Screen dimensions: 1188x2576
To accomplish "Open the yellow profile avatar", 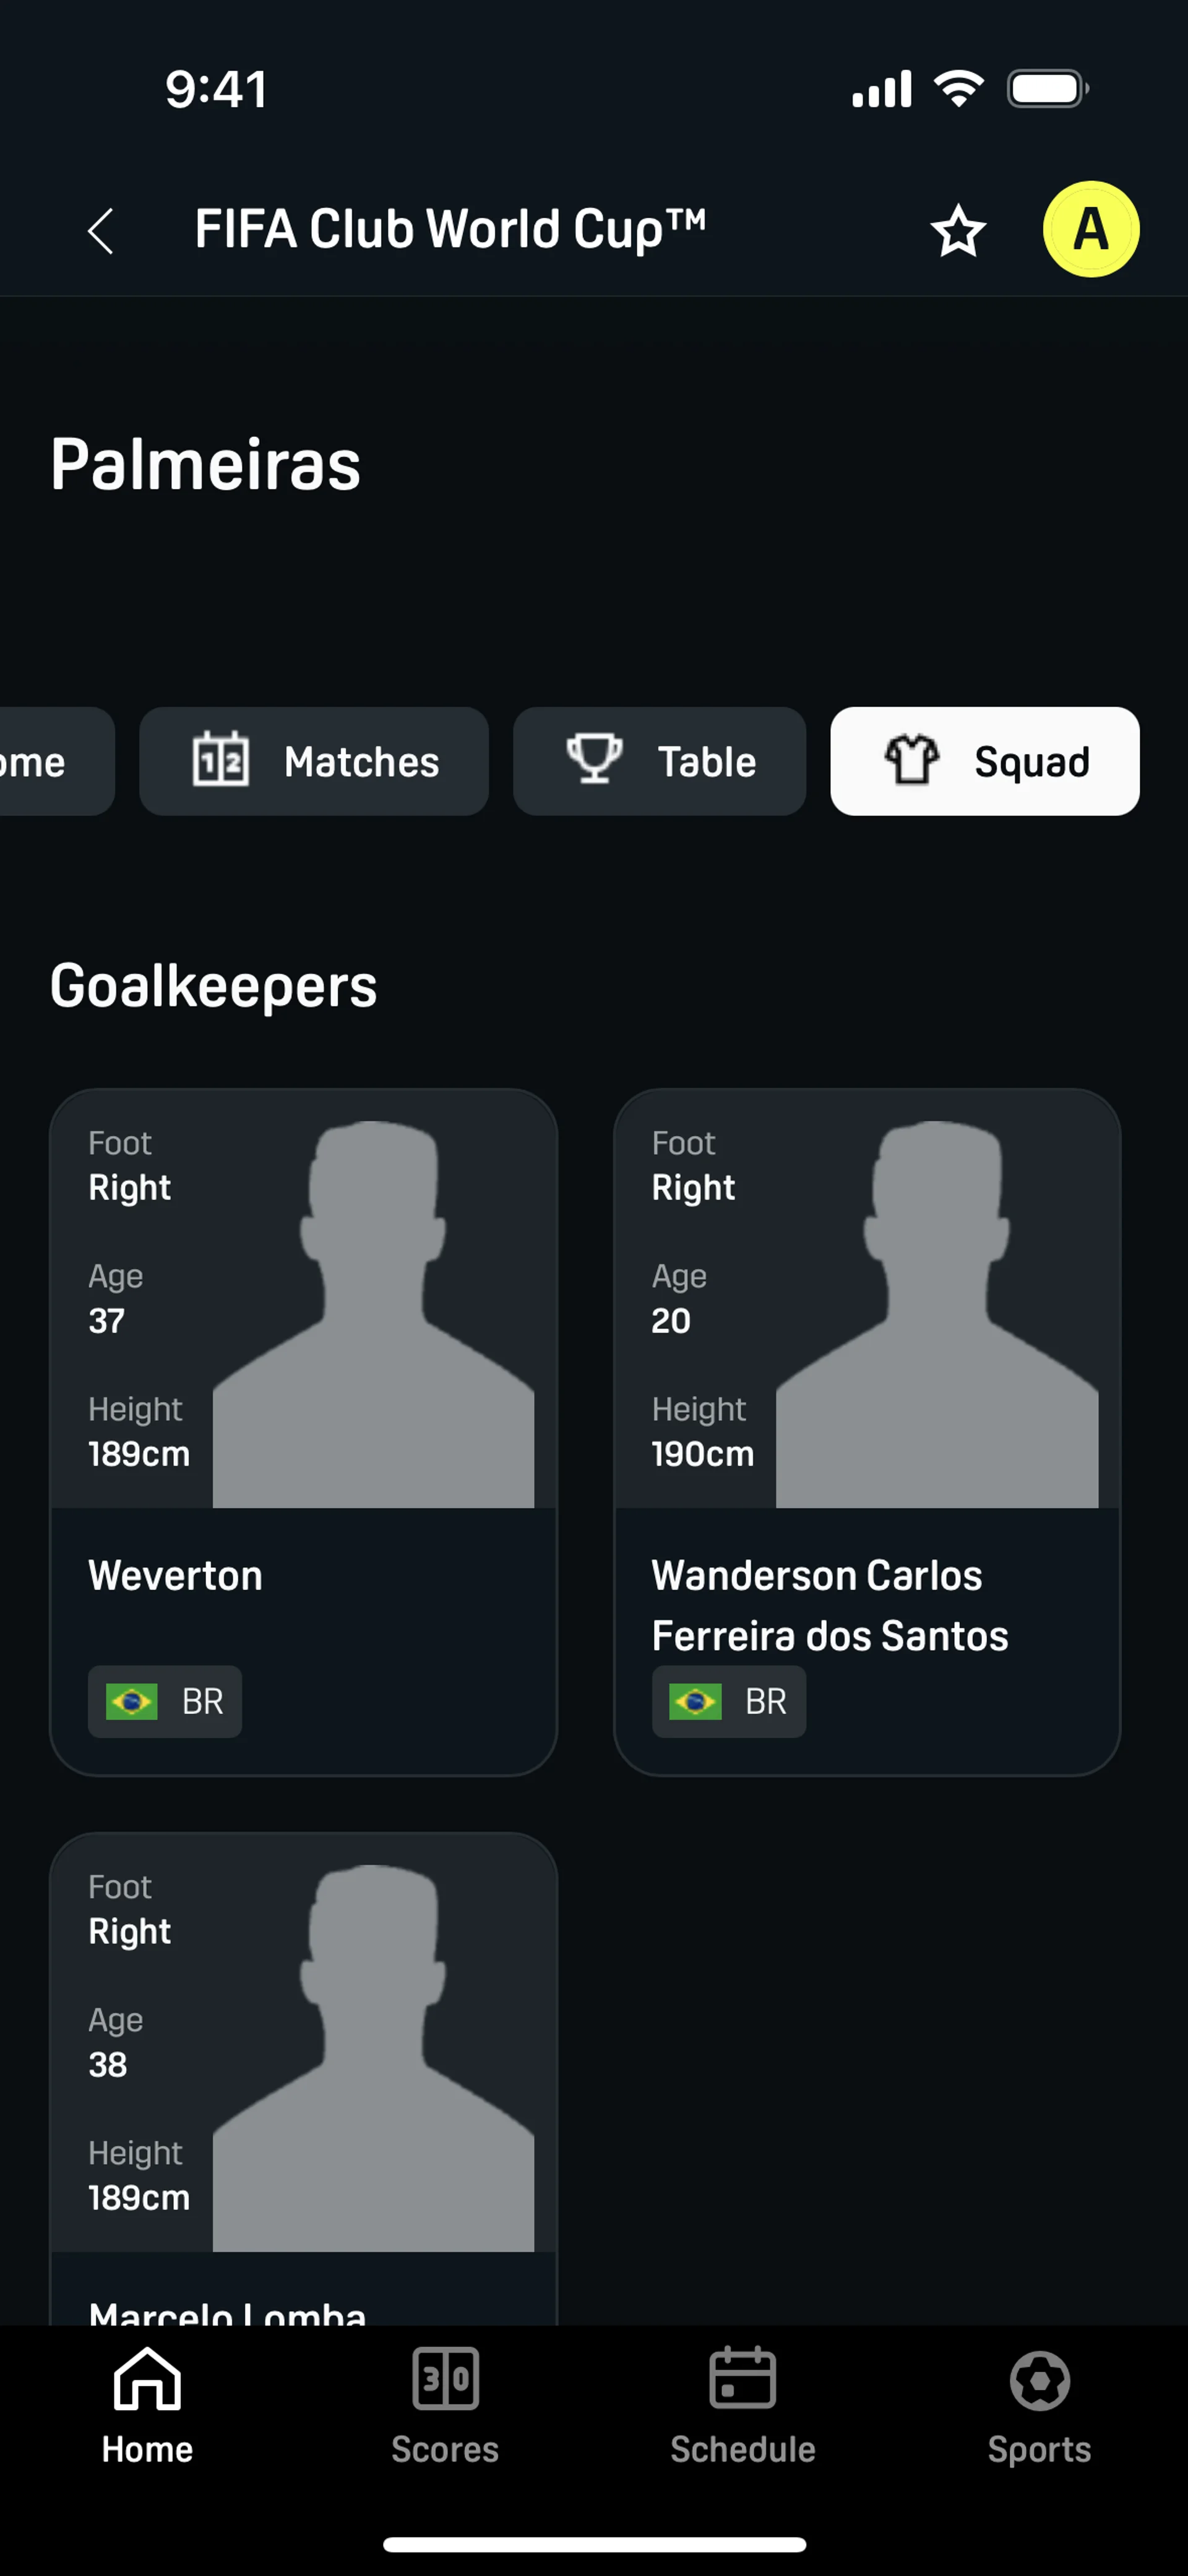I will click(1090, 229).
